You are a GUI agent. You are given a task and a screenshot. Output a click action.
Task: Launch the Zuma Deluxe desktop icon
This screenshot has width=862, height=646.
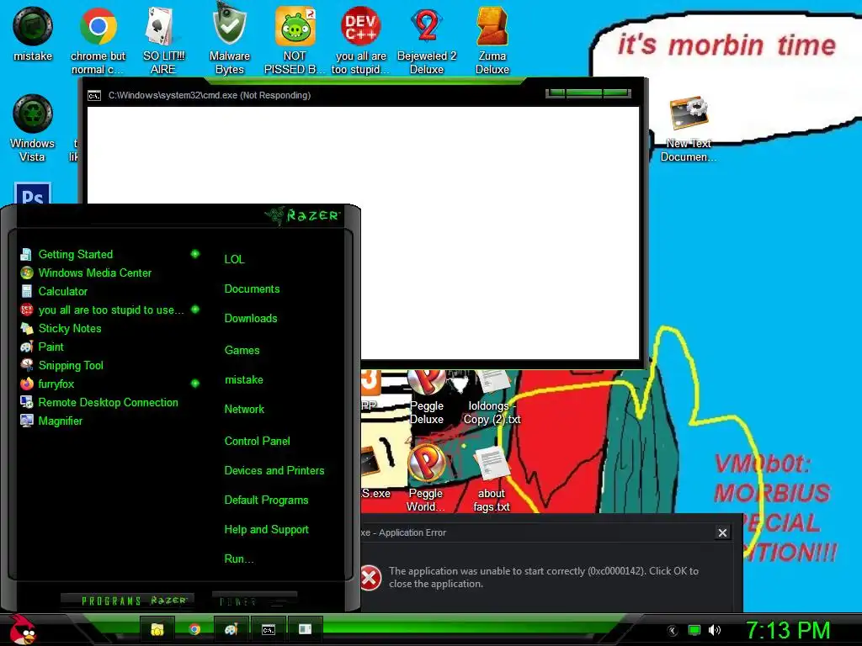click(492, 41)
